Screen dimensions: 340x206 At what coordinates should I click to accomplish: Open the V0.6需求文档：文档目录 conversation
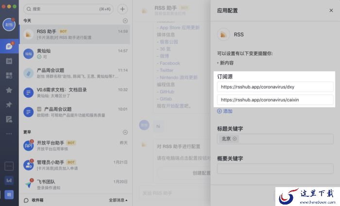(75, 93)
